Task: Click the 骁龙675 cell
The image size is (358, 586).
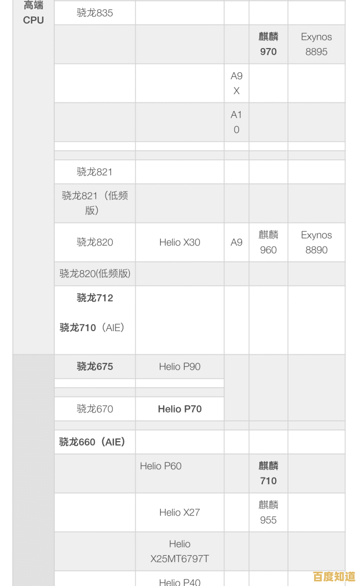Action: pos(95,366)
